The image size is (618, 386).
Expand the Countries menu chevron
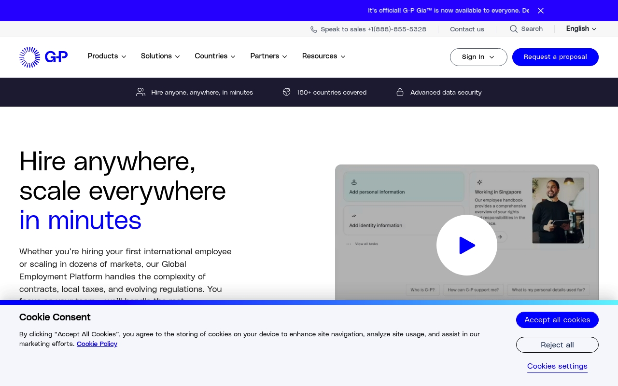click(233, 56)
